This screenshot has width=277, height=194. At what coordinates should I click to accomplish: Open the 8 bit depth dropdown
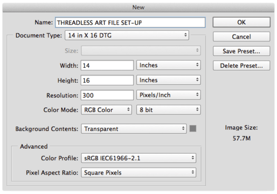pos(169,110)
